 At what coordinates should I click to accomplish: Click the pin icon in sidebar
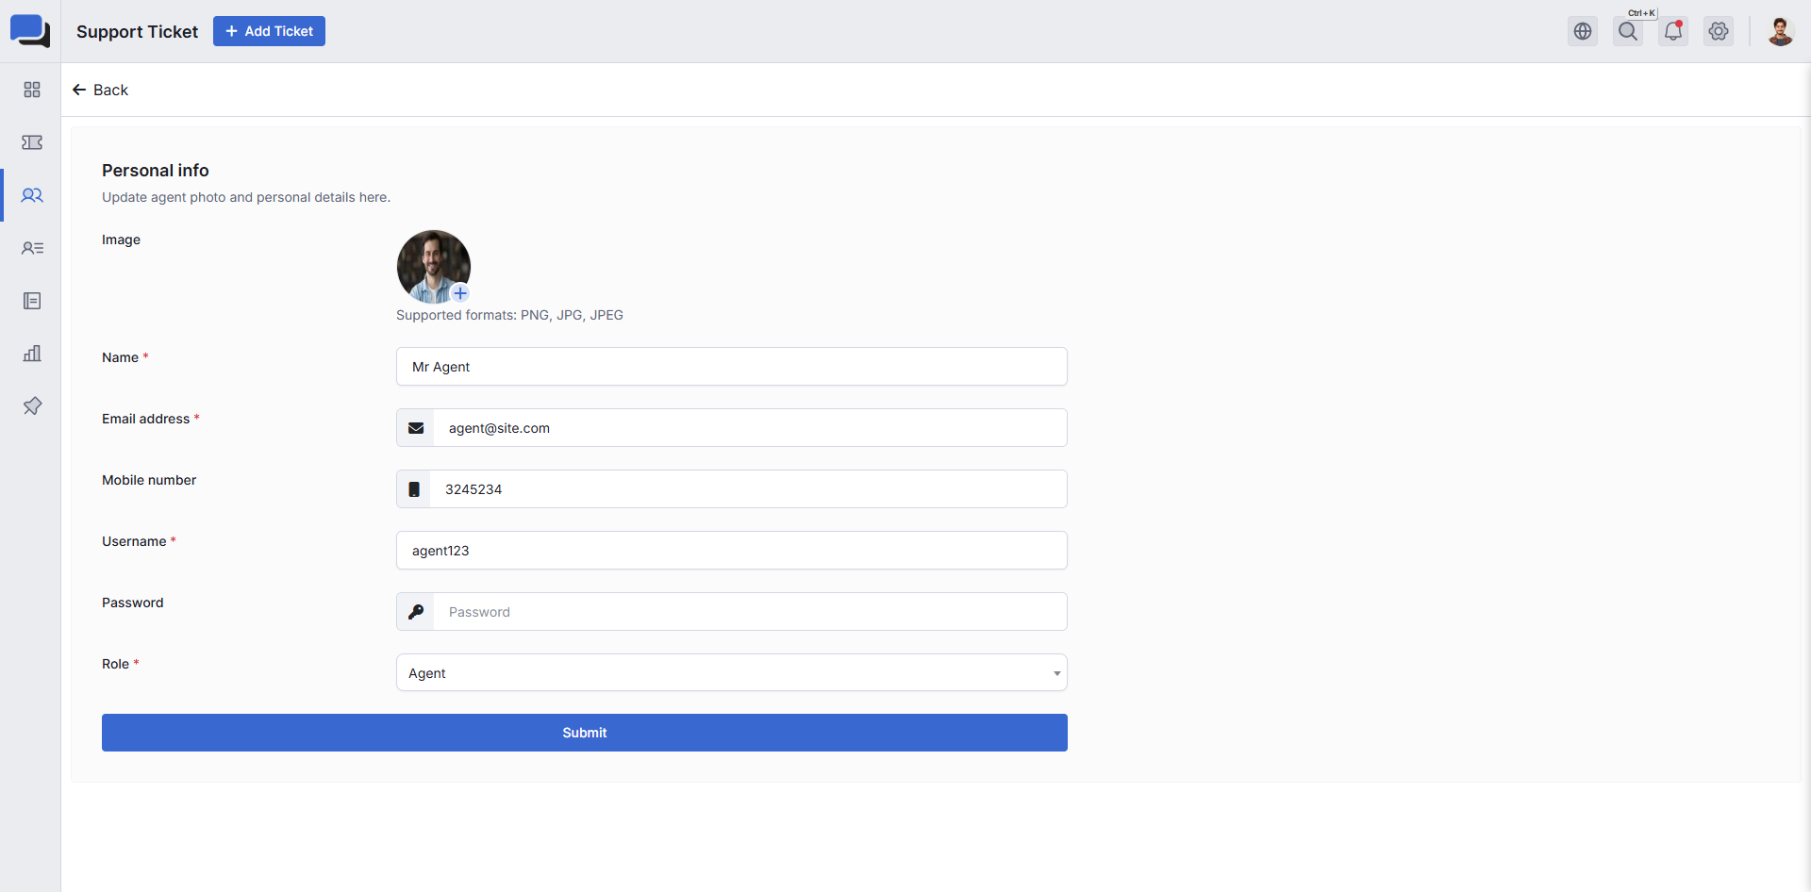click(x=32, y=406)
